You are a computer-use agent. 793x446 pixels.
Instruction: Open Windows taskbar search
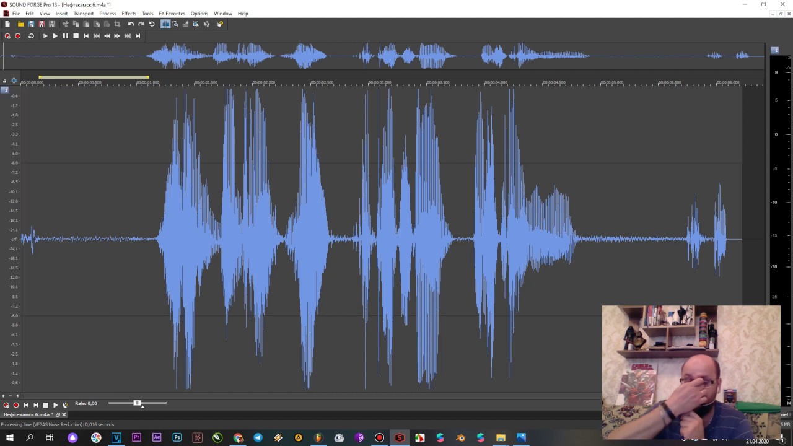pyautogui.click(x=30, y=438)
